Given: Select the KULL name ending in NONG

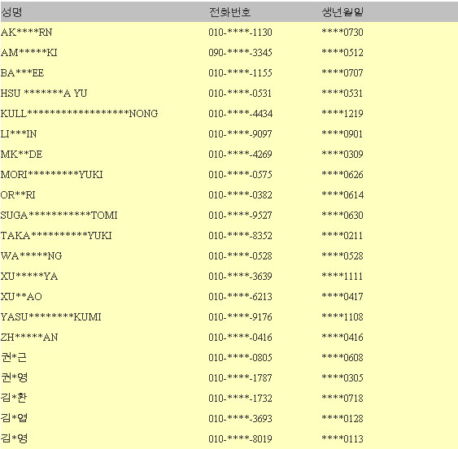Looking at the screenshot, I should (x=79, y=113).
